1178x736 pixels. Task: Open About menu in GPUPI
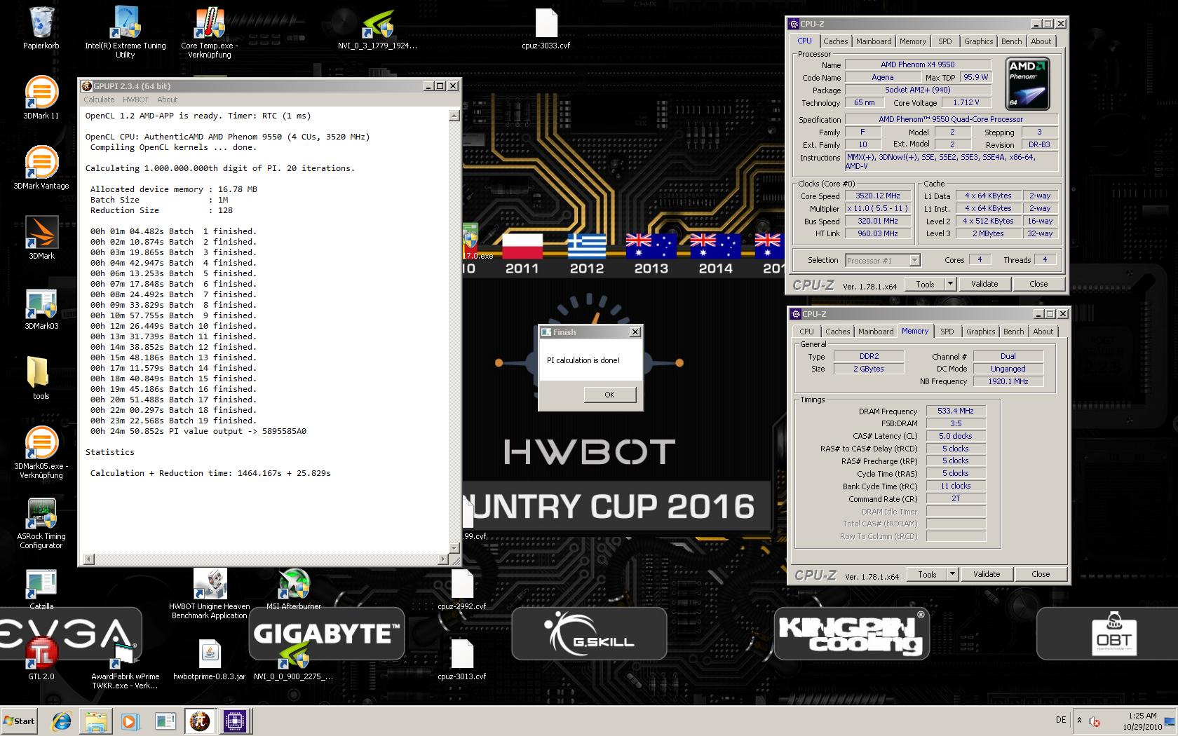click(167, 100)
